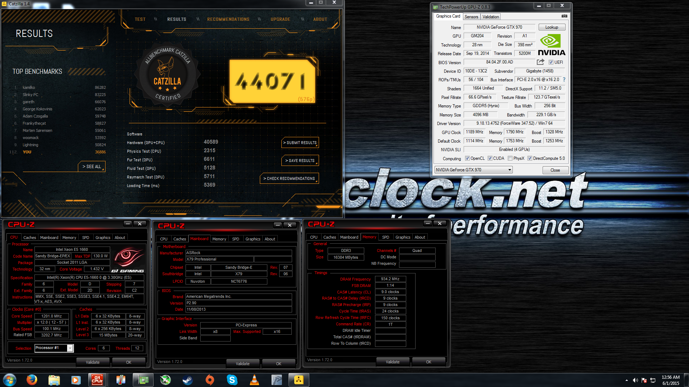Click CHECK RECOMMENDATIONS button
Viewport: 689px width, 387px height.
[x=289, y=178]
